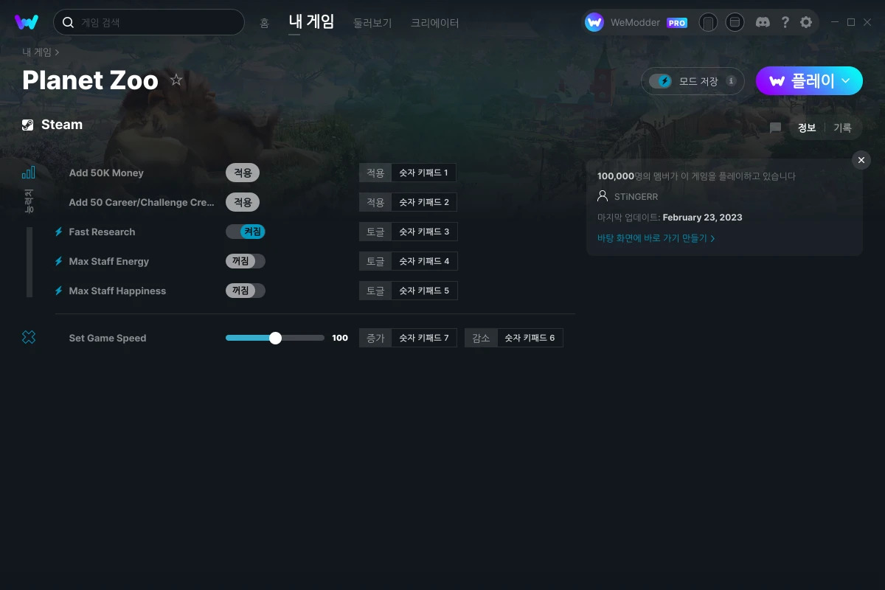The width and height of the screenshot is (885, 590).
Task: Favorite Planet Zoo with the star icon
Action: (x=176, y=80)
